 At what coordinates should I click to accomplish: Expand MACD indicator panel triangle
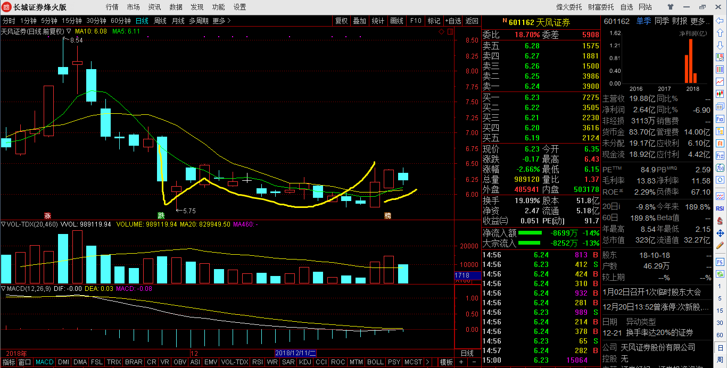pyautogui.click(x=3, y=288)
